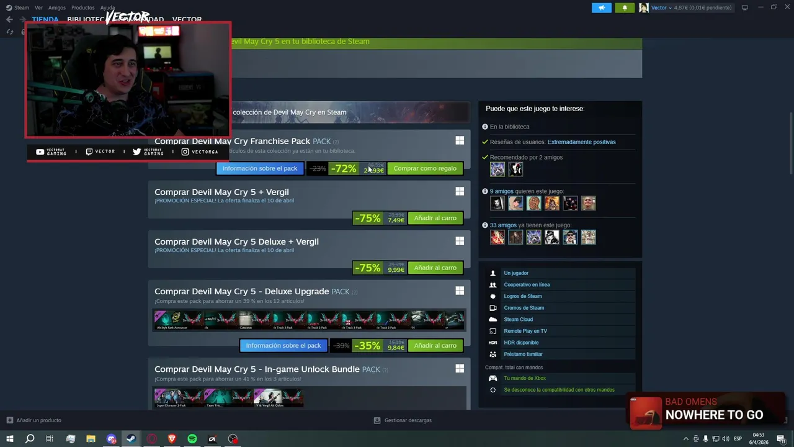Image resolution: width=794 pixels, height=447 pixels.
Task: Click Comprar como regalo button
Action: pyautogui.click(x=425, y=168)
